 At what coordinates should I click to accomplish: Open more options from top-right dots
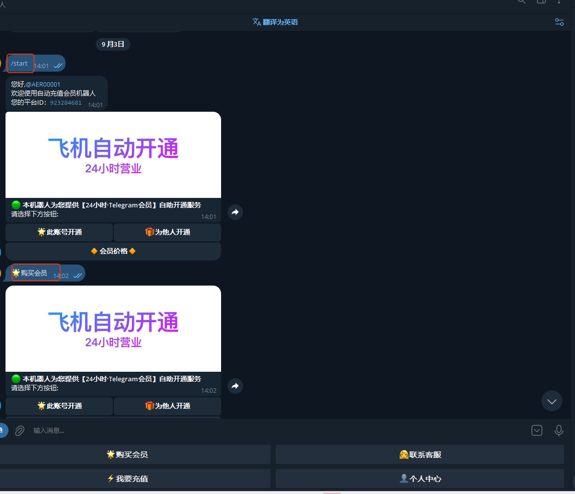[x=559, y=3]
